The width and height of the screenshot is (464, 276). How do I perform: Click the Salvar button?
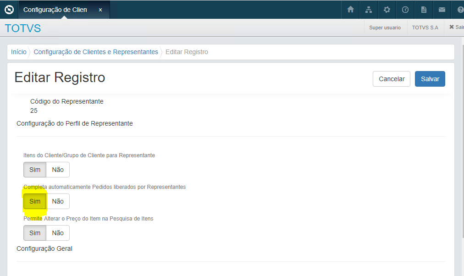click(x=430, y=78)
